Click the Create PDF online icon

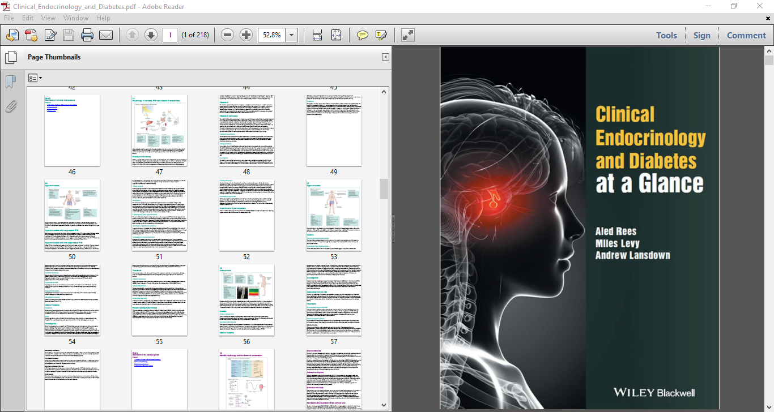(x=12, y=35)
